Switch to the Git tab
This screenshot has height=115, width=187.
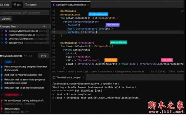17,5
